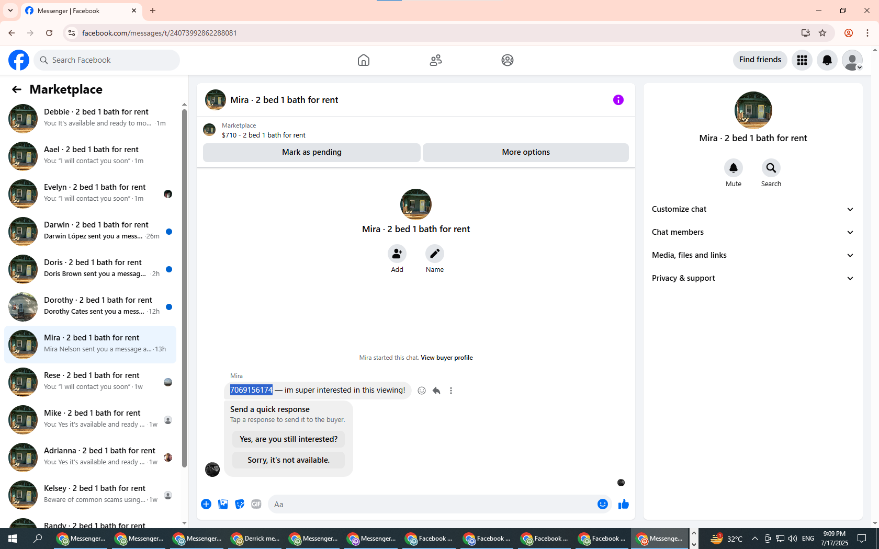Screen dimensions: 879x549
Task: Reload the Messenger page
Action: point(49,33)
